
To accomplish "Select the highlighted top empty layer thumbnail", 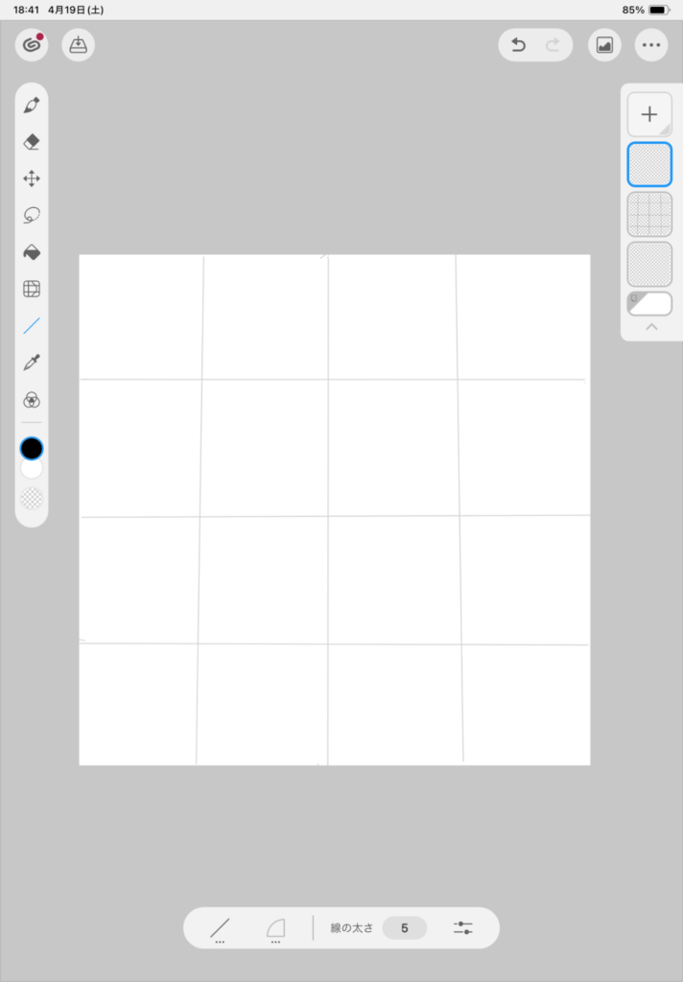I will point(649,164).
